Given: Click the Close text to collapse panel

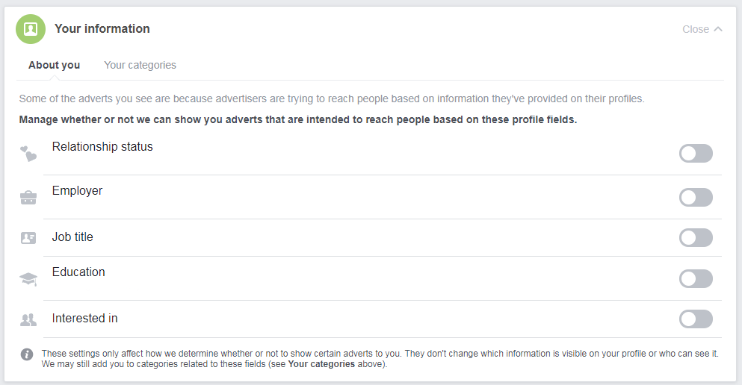Looking at the screenshot, I should click(695, 29).
